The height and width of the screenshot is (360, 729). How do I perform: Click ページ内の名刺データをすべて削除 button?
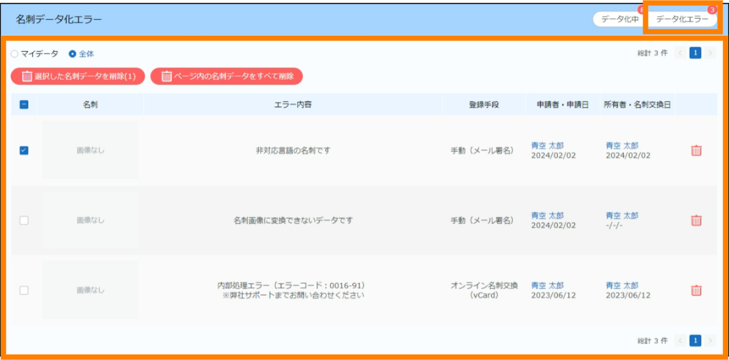227,76
